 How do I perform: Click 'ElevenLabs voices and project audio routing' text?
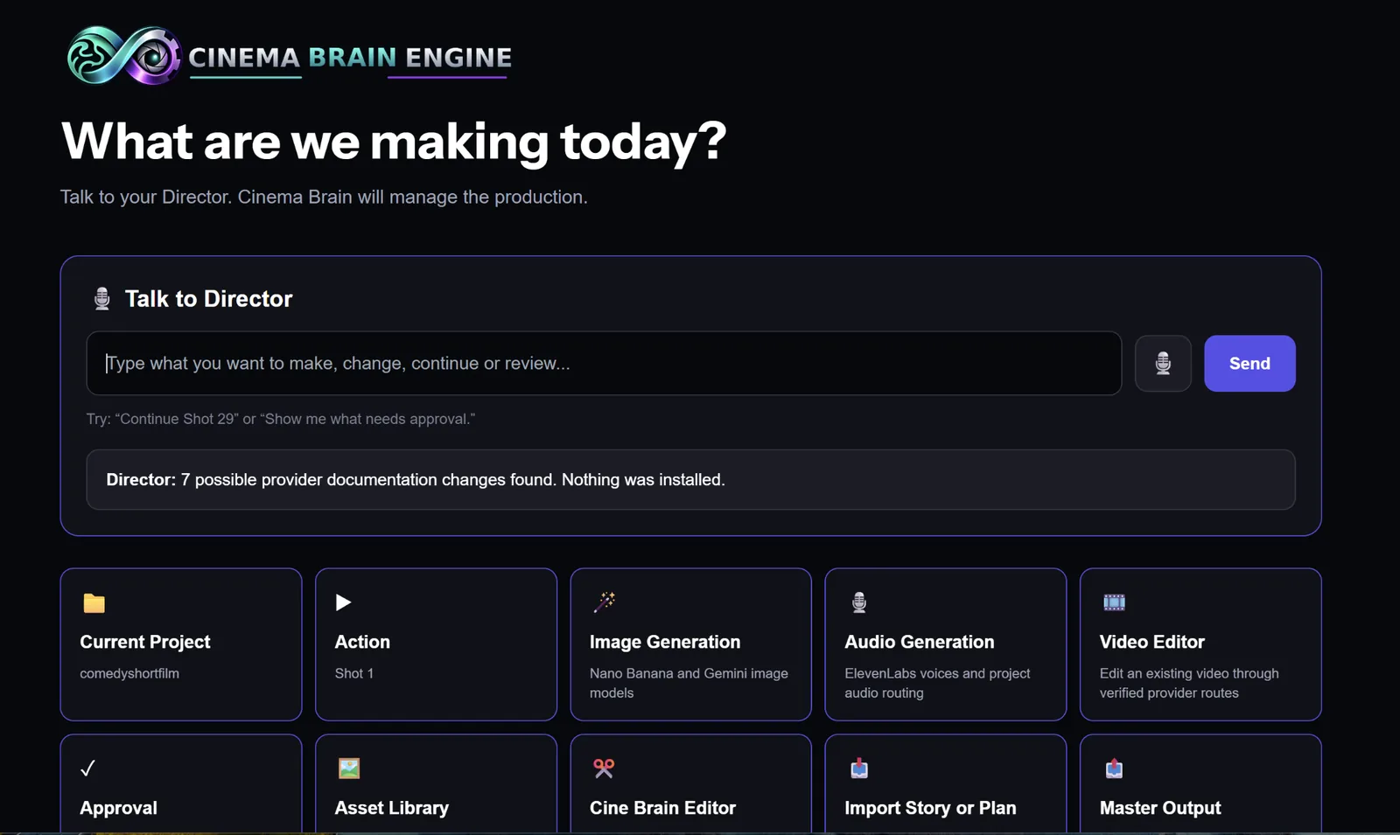point(937,683)
